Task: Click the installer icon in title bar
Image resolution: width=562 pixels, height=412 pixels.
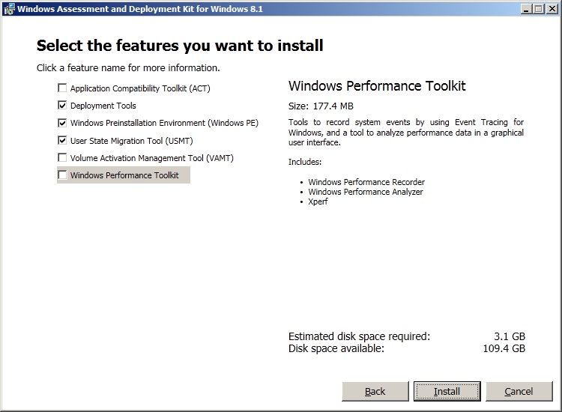Action: (x=8, y=8)
